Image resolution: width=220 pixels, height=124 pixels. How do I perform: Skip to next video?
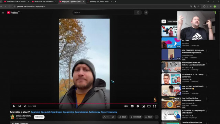[20, 106]
